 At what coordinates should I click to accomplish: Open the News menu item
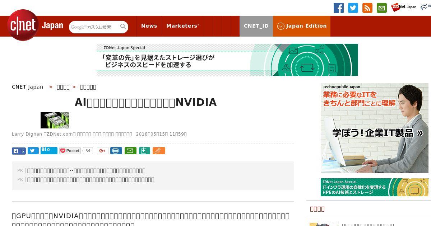(149, 26)
